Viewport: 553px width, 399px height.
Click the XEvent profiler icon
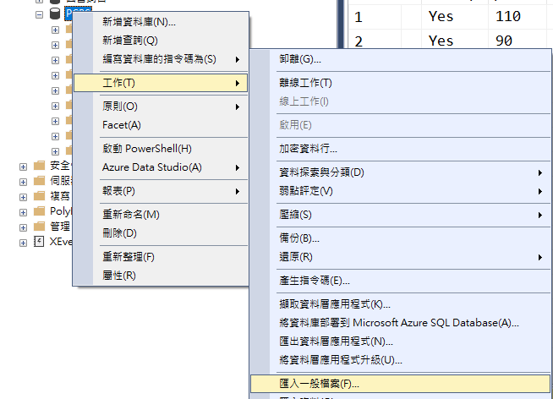tap(39, 242)
